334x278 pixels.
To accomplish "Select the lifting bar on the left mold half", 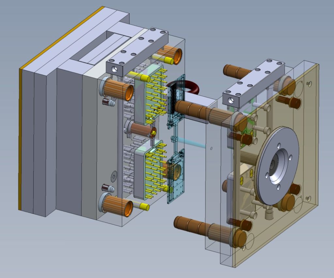I will (x=137, y=52).
